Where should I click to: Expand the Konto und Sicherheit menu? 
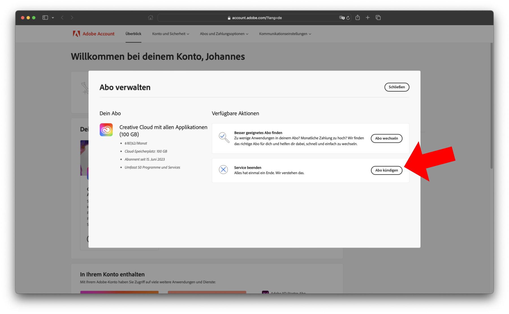click(171, 34)
